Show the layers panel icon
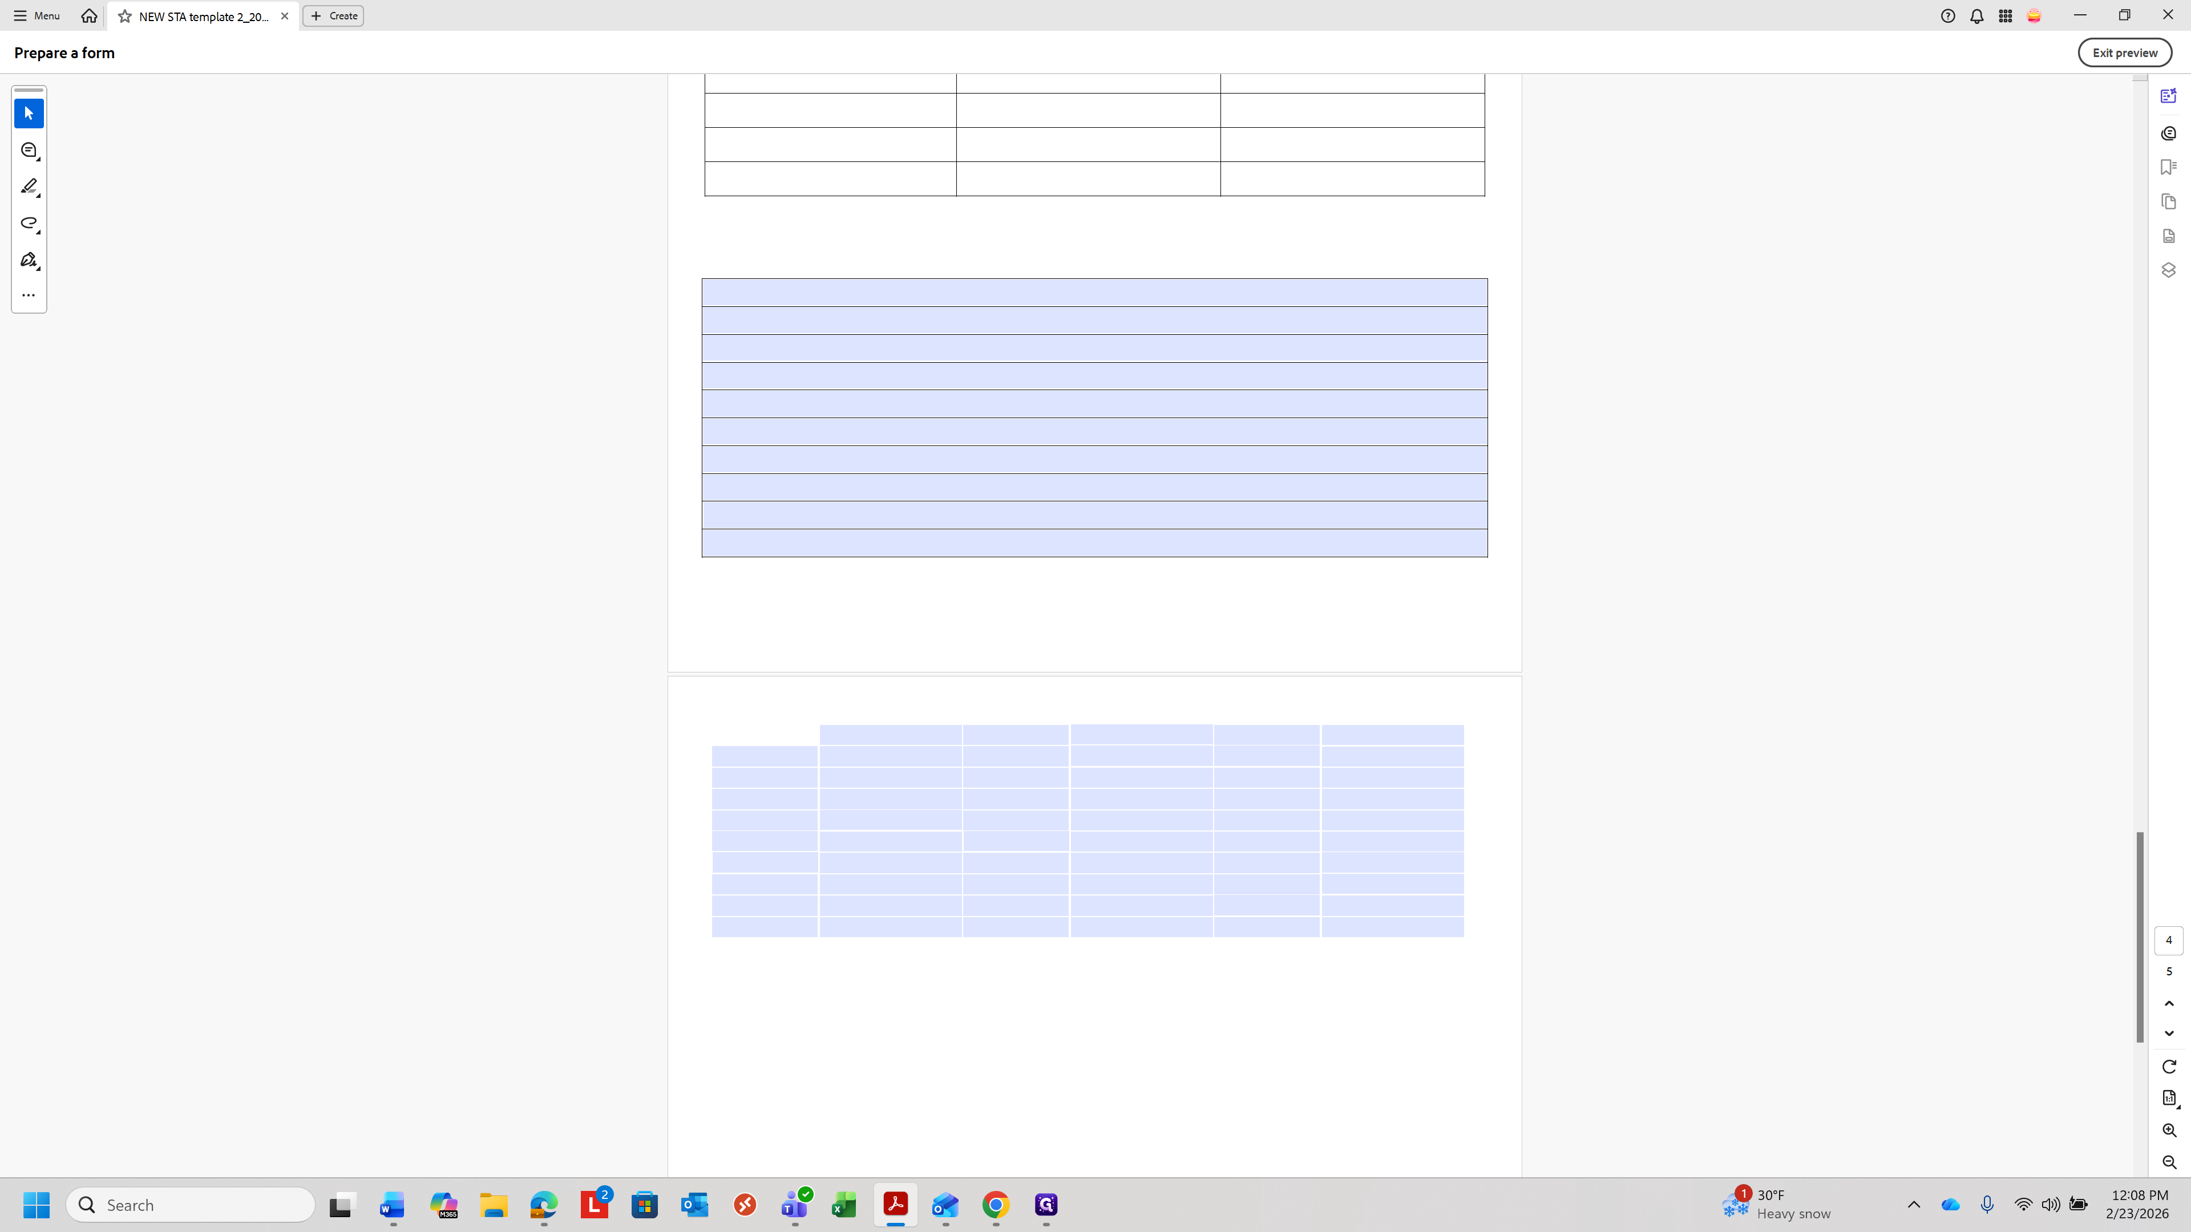The image size is (2191, 1232). coord(2168,270)
